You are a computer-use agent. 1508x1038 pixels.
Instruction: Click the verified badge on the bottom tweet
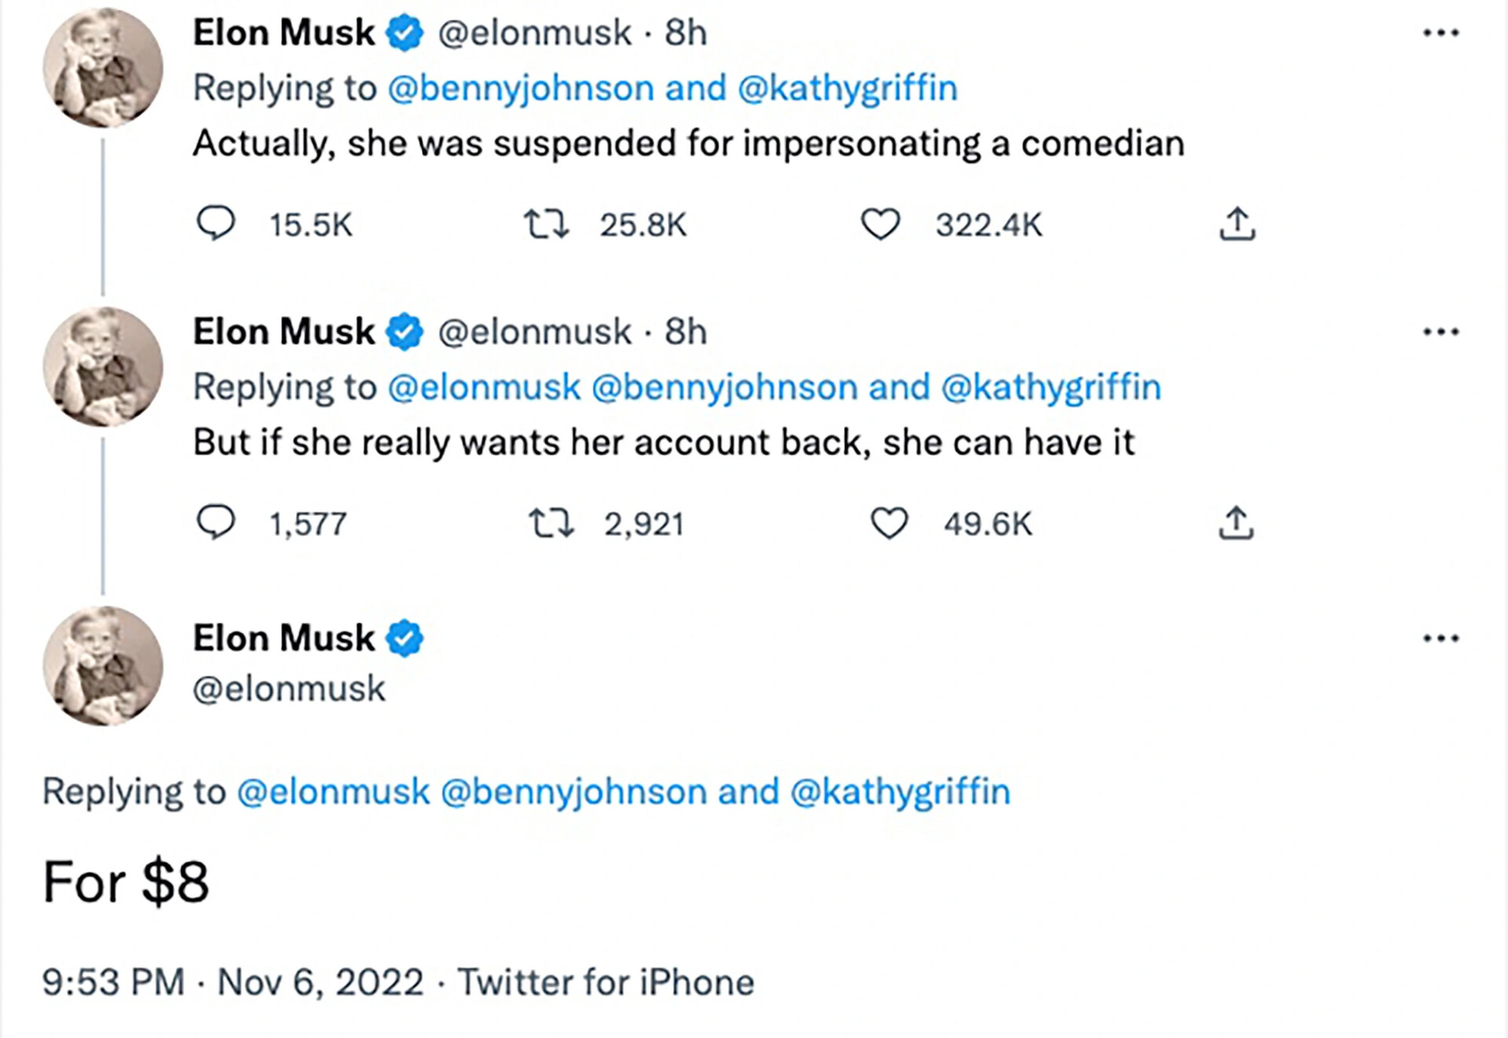[x=404, y=638]
